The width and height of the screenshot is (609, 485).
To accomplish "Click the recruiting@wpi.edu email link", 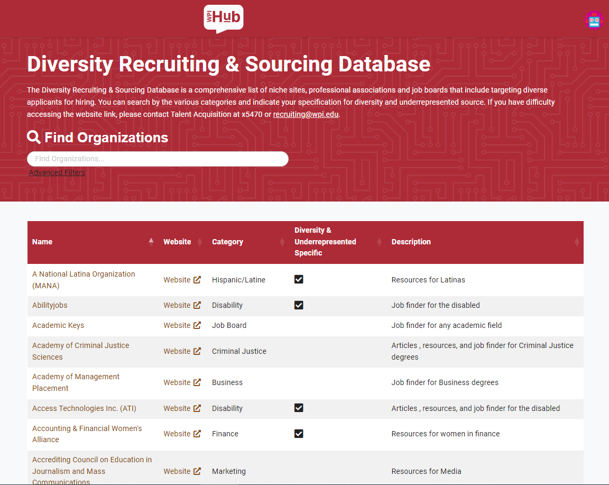I will [306, 114].
